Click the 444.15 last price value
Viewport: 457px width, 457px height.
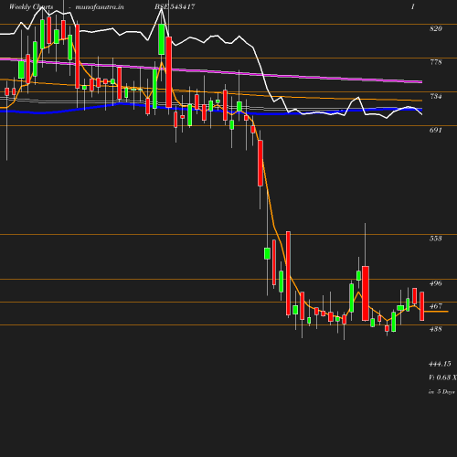pyautogui.click(x=440, y=364)
